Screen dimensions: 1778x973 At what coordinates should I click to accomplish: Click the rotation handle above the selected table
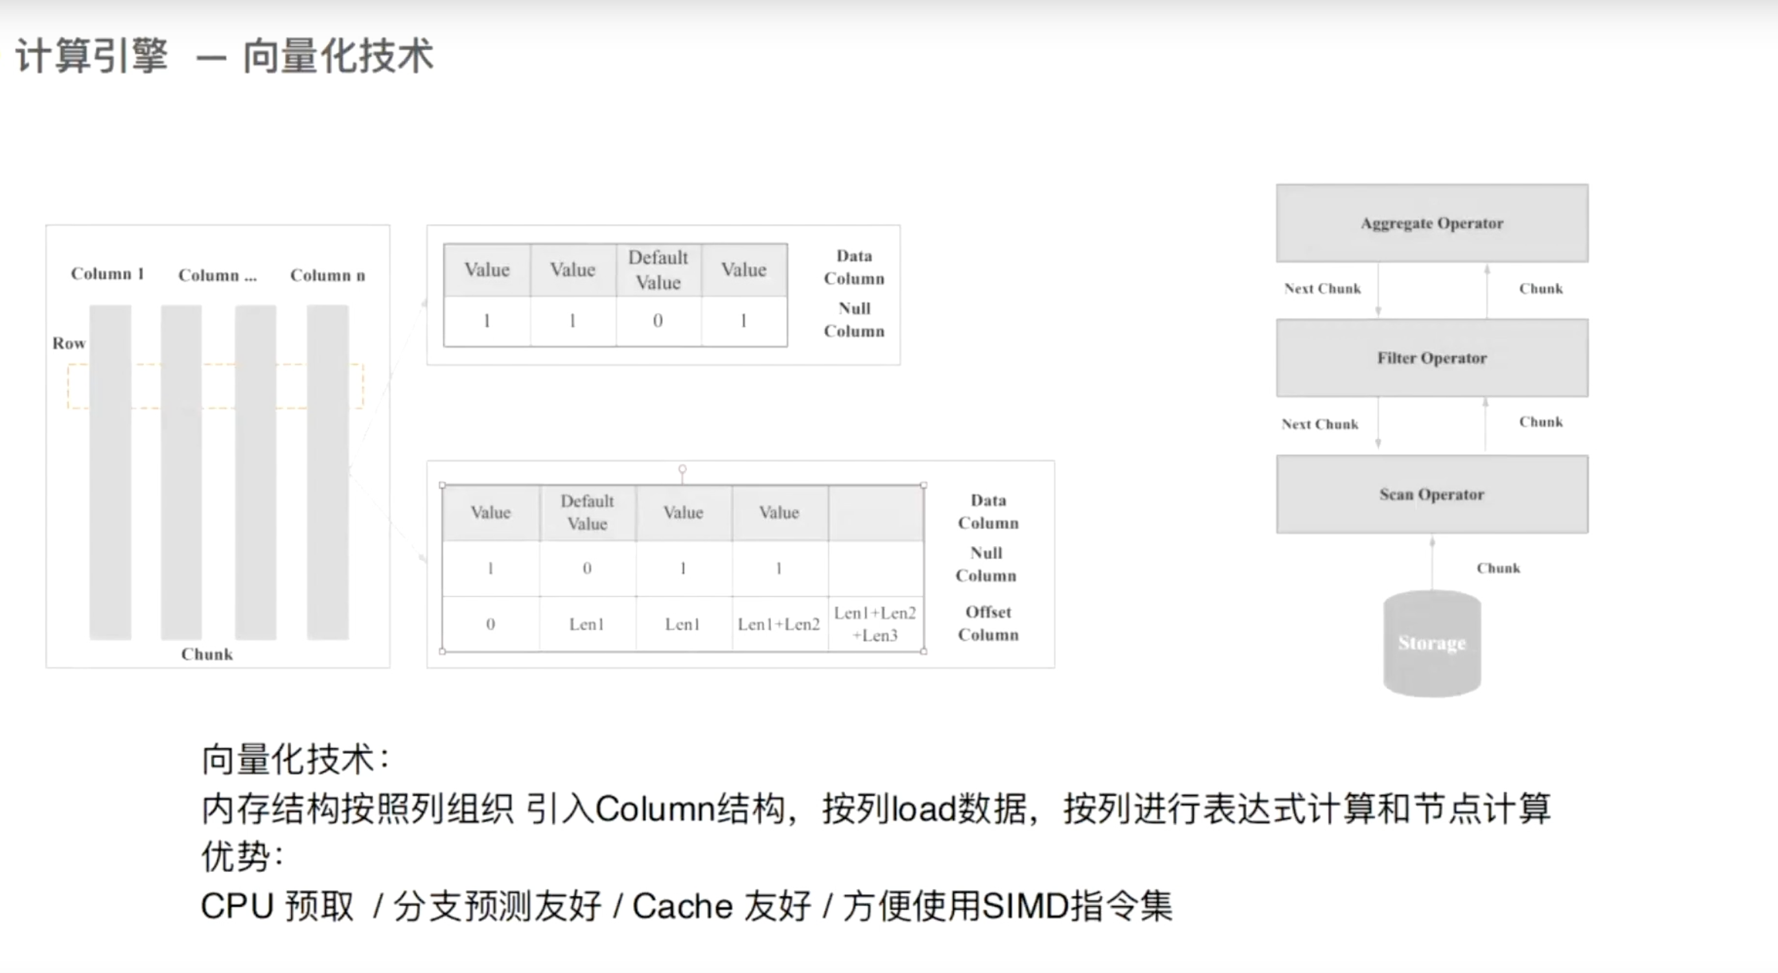click(x=682, y=469)
